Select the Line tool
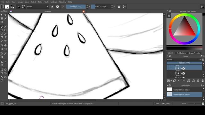205x115 pixels. coord(5,27)
